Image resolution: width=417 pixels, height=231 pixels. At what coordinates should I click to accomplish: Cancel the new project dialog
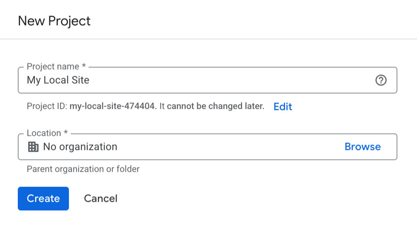[100, 198]
